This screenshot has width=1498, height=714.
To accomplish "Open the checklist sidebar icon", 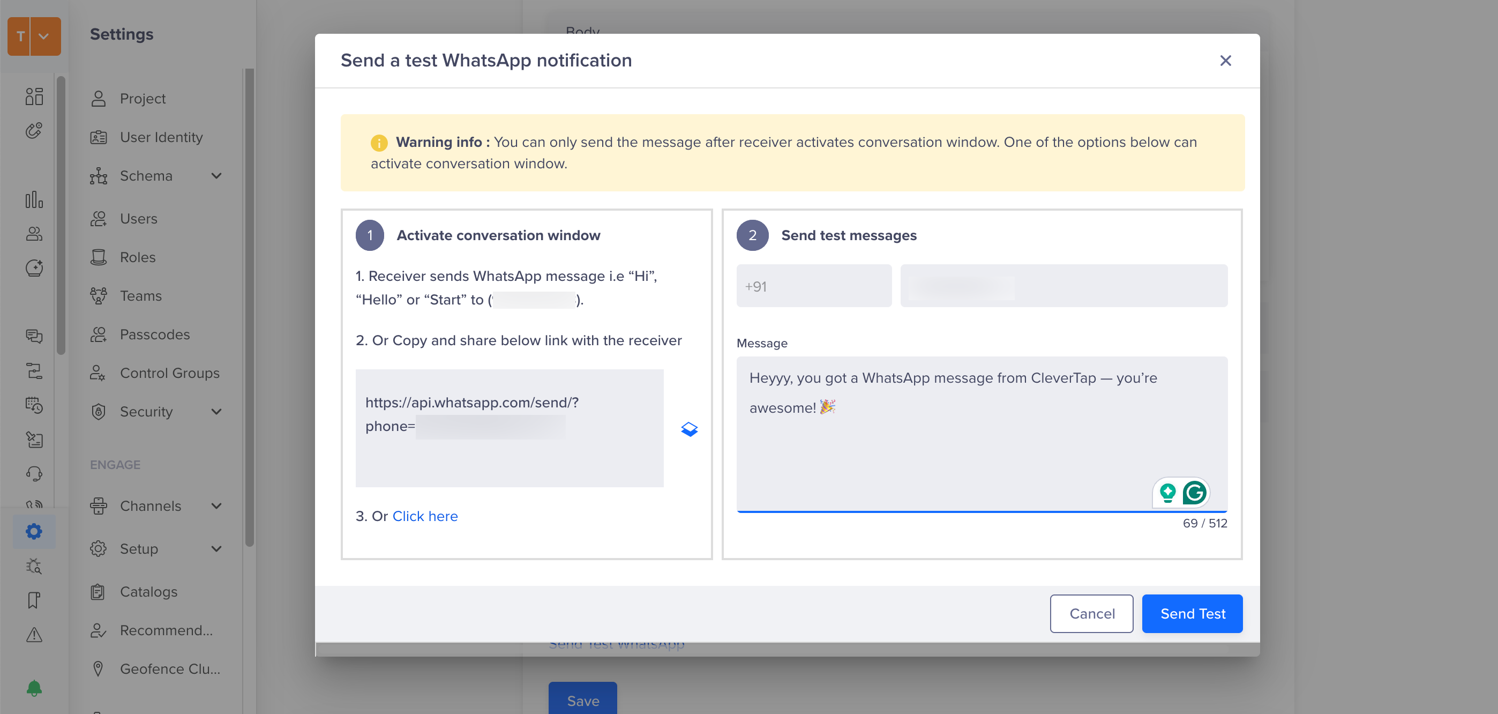I will tap(34, 440).
